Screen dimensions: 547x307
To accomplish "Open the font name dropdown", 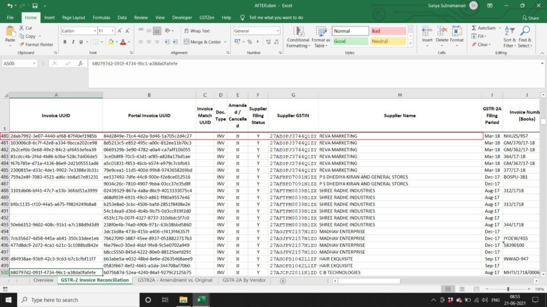I will [x=95, y=31].
